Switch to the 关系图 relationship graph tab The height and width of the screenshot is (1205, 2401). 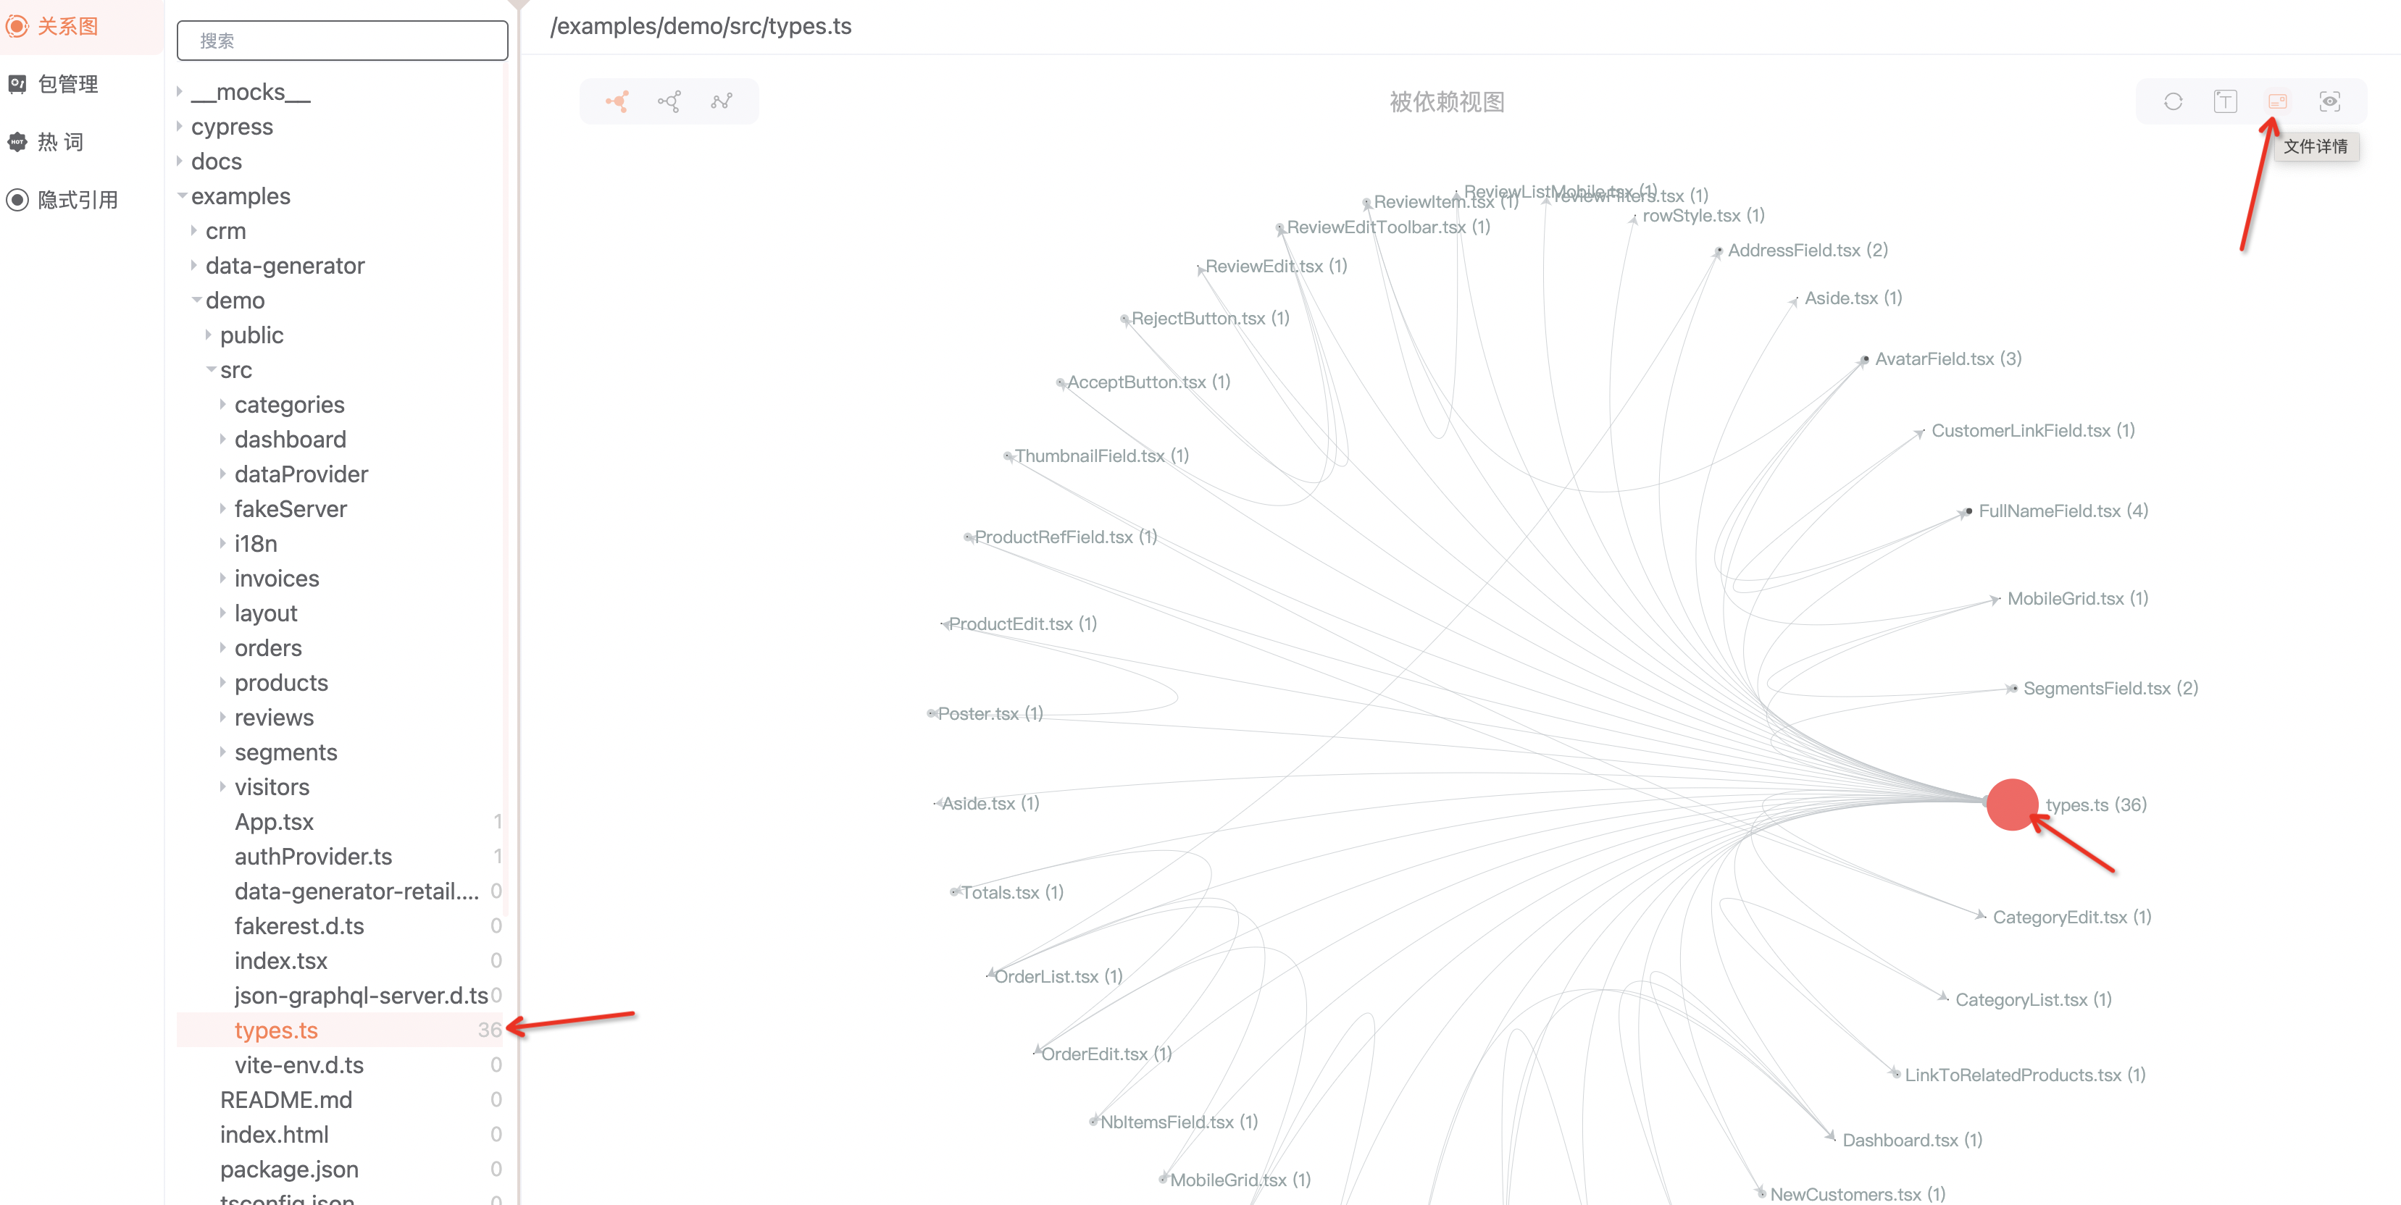[x=66, y=26]
